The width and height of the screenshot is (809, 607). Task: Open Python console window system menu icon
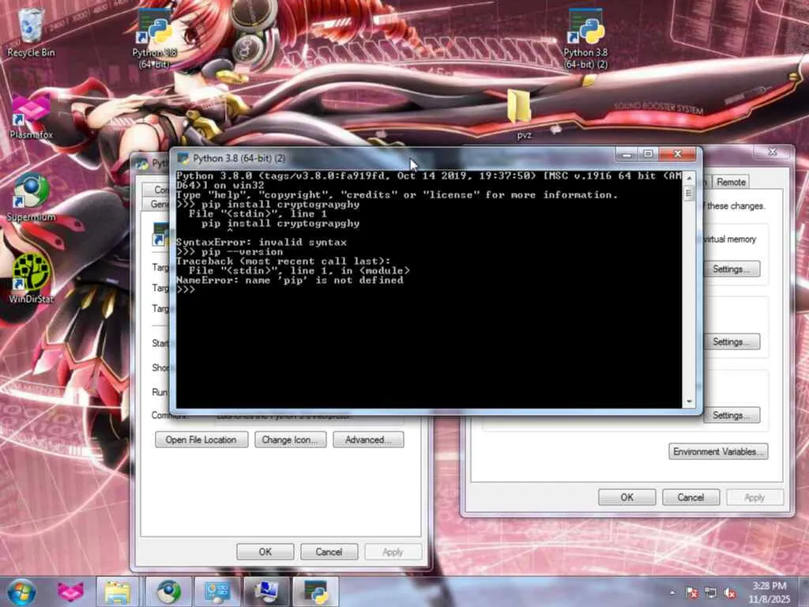tap(182, 158)
